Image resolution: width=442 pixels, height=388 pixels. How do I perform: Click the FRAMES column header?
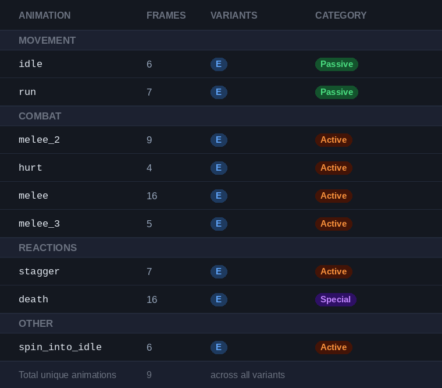166,15
